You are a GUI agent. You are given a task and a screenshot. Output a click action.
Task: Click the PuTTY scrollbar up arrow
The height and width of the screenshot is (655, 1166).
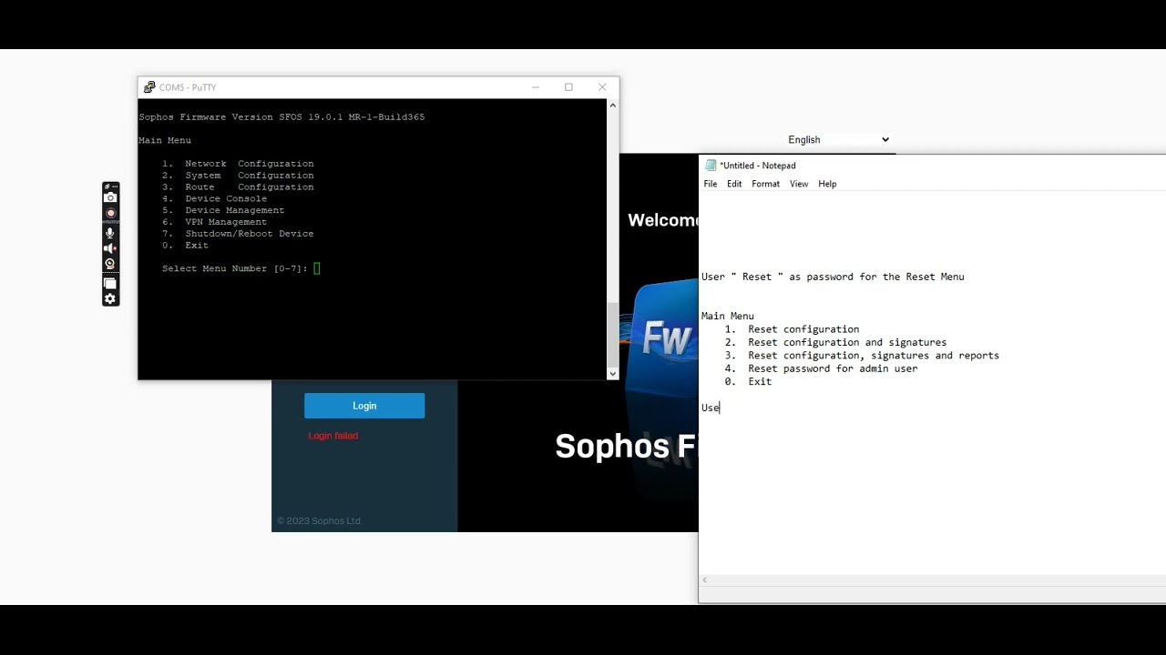click(x=612, y=106)
